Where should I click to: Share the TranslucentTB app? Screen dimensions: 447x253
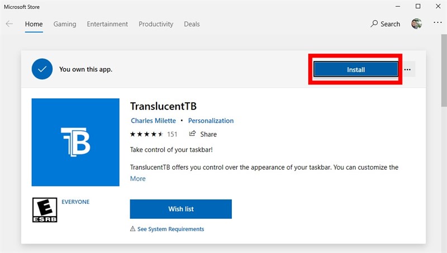tap(203, 134)
